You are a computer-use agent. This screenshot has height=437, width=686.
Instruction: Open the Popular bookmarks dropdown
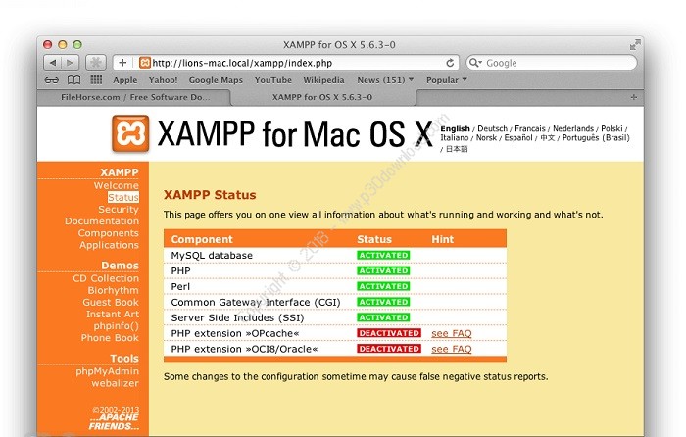pos(447,80)
